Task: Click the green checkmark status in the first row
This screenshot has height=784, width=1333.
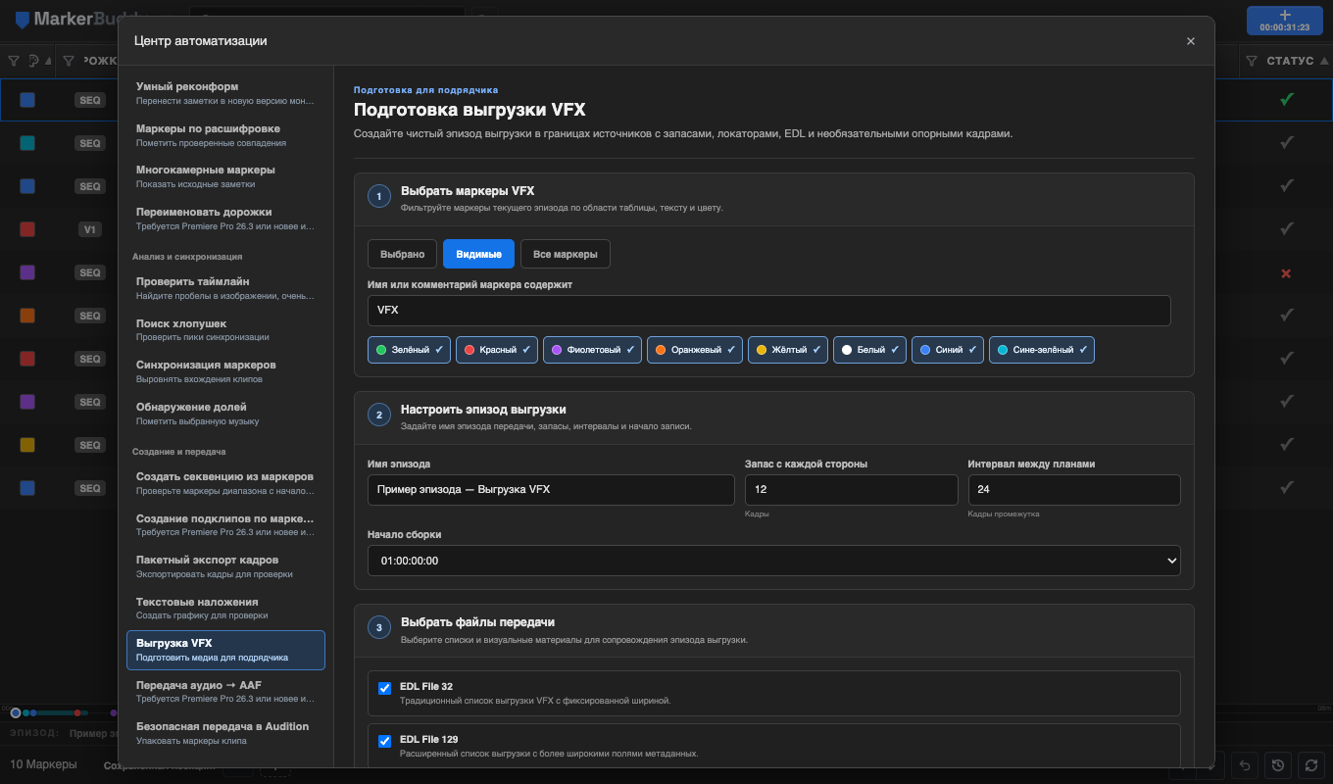Action: click(x=1286, y=99)
